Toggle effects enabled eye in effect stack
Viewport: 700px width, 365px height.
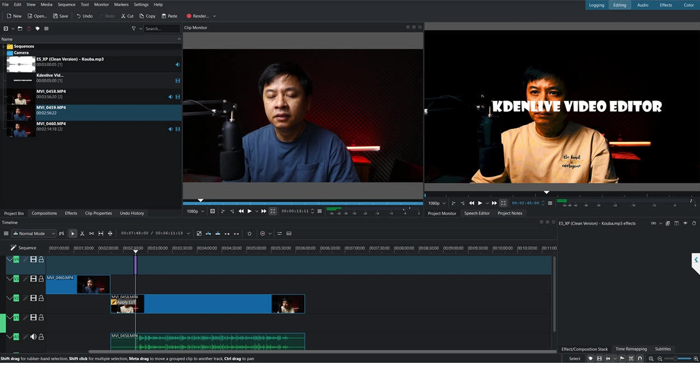click(686, 223)
